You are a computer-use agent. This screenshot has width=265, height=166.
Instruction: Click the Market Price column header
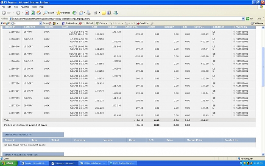(x=195, y=140)
